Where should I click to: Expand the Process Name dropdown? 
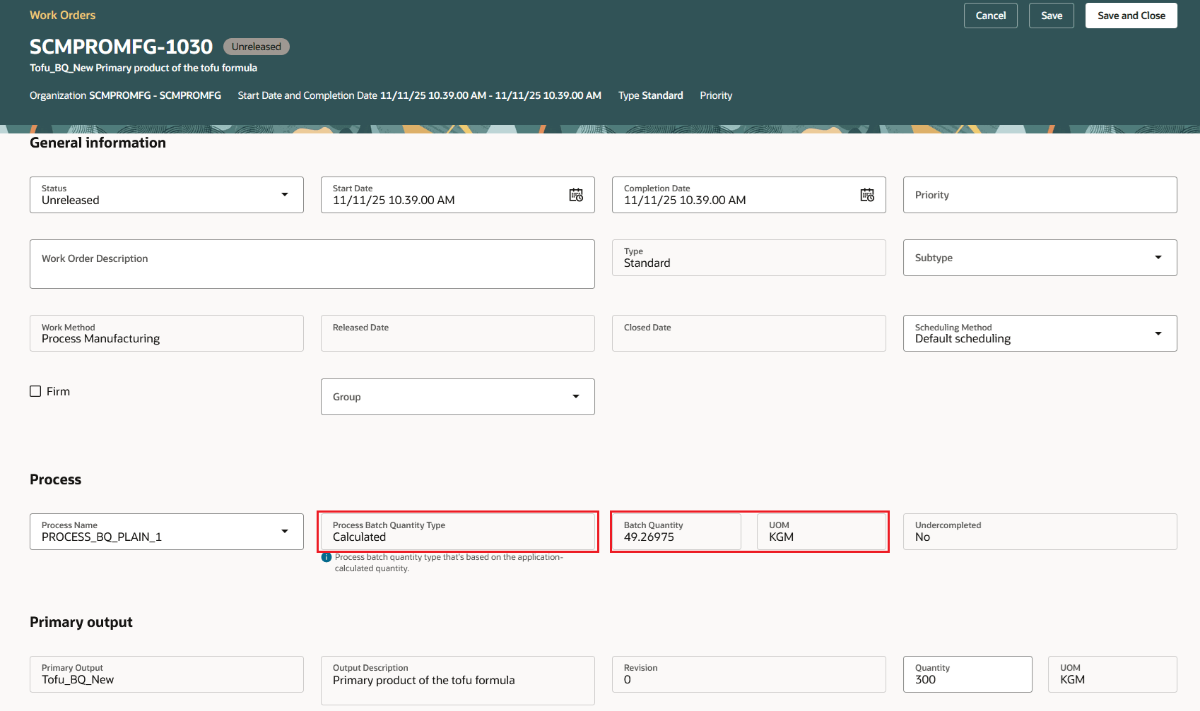(285, 532)
